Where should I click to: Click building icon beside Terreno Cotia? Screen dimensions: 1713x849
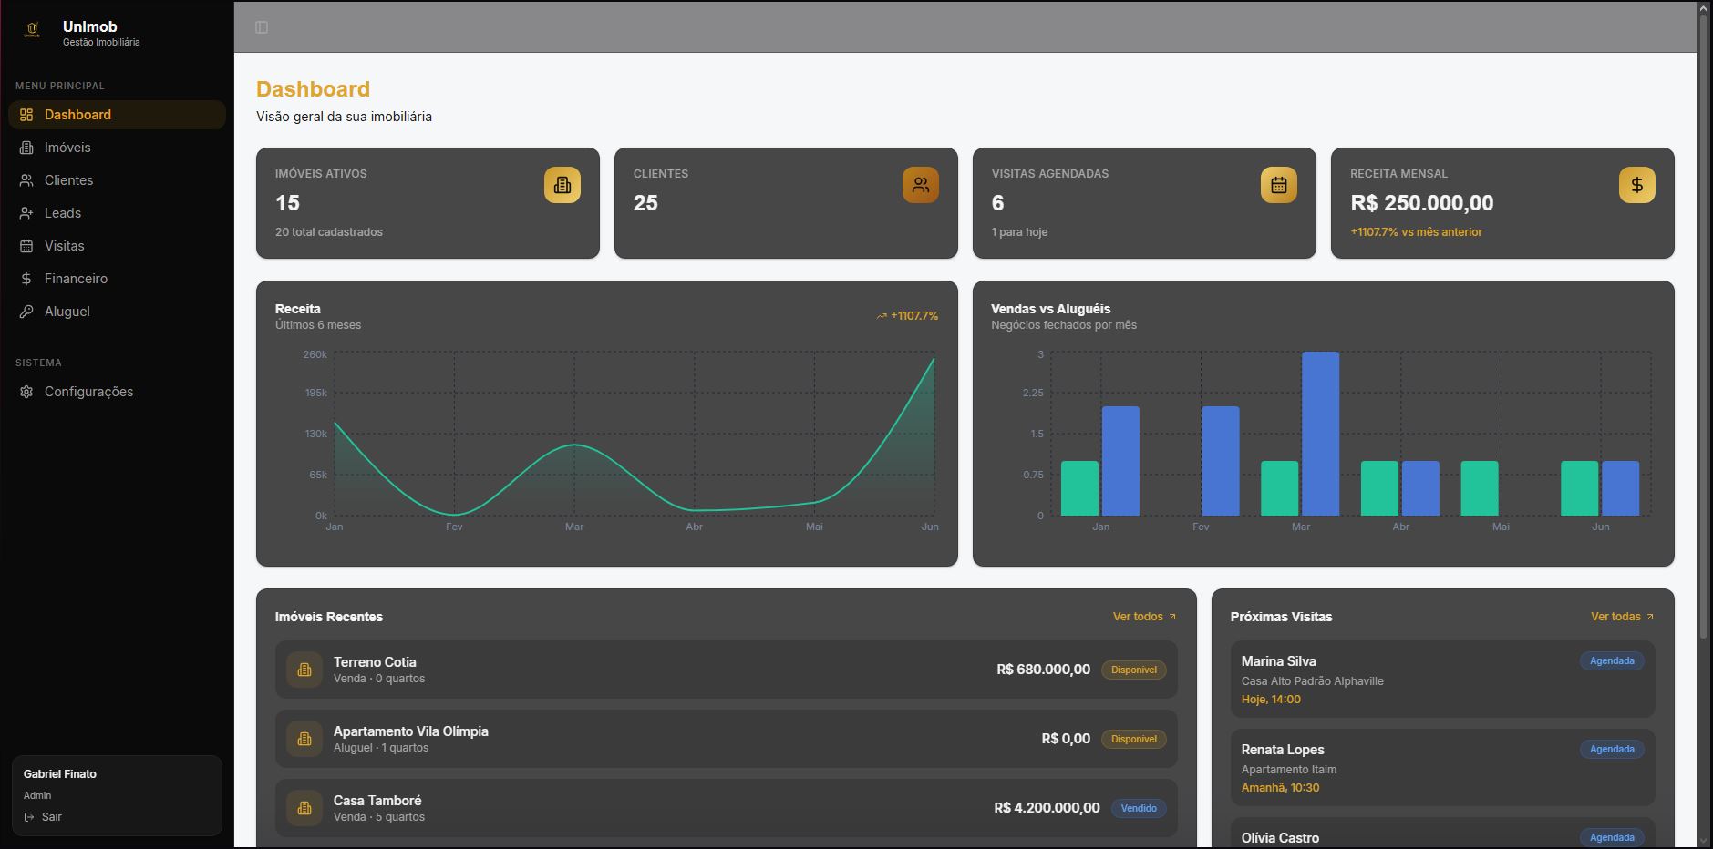click(304, 670)
